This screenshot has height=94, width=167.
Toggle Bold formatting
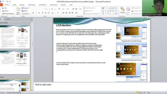coord(33,13)
